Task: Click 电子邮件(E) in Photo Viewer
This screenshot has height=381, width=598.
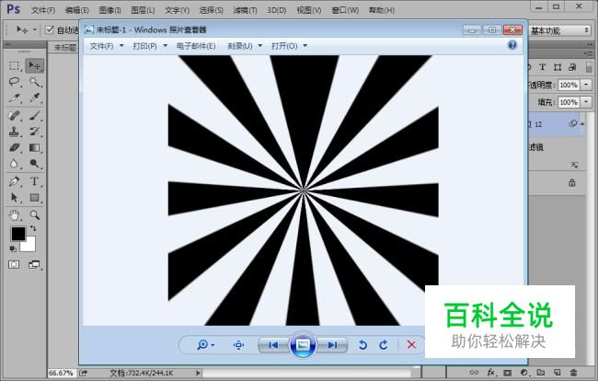Action: 196,46
